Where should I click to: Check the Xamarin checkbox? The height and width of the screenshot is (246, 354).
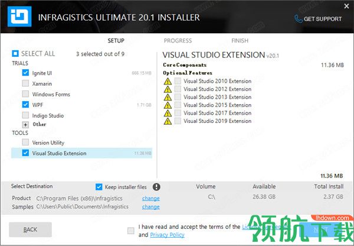tap(25, 83)
